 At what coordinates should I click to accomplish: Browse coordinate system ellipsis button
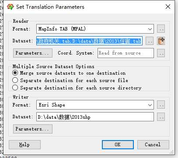pyautogui.click(x=161, y=53)
